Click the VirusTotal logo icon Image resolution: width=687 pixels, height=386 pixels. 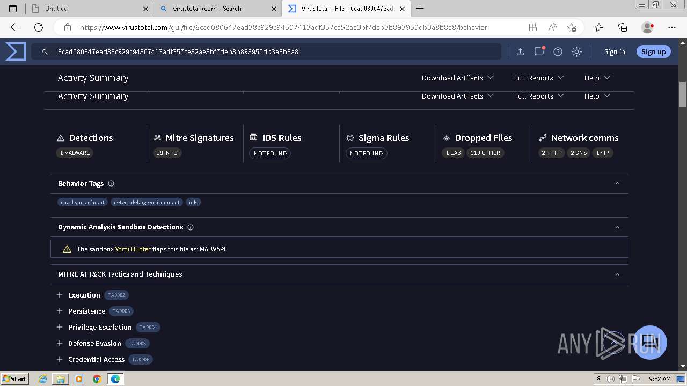tap(16, 51)
